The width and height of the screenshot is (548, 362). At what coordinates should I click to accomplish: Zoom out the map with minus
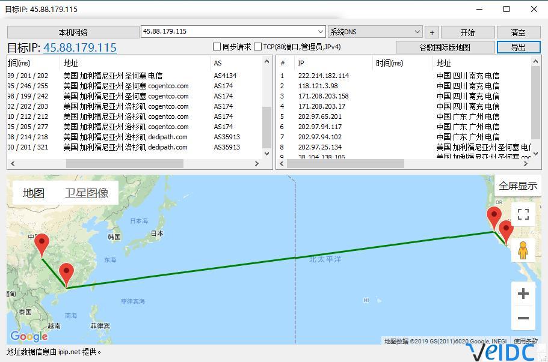(x=523, y=319)
